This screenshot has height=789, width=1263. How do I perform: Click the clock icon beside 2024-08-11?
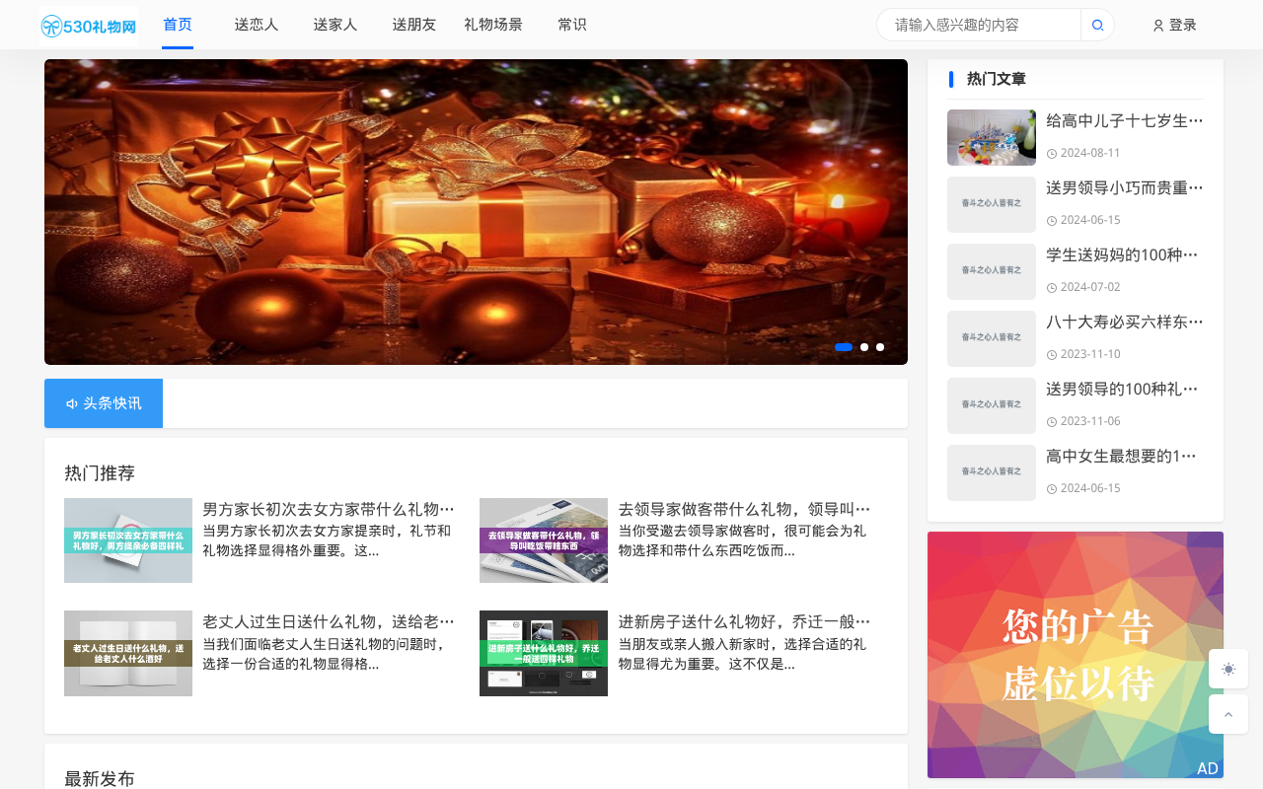tap(1052, 153)
